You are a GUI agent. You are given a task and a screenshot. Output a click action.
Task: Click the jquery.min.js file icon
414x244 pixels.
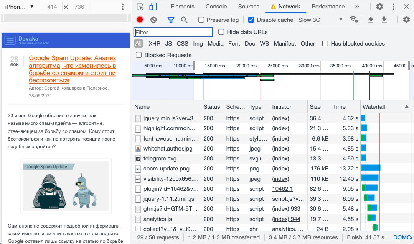tap(138, 119)
